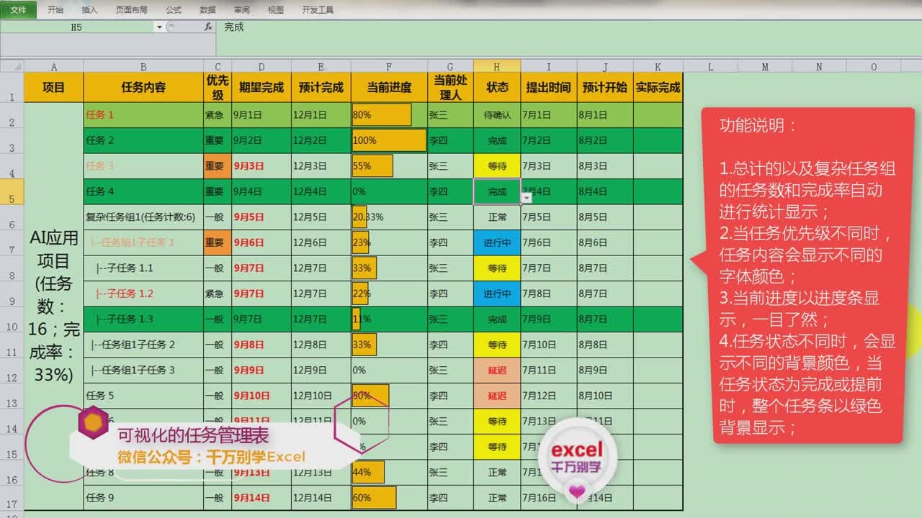Click the Name Box showing H5

pyautogui.click(x=77, y=27)
